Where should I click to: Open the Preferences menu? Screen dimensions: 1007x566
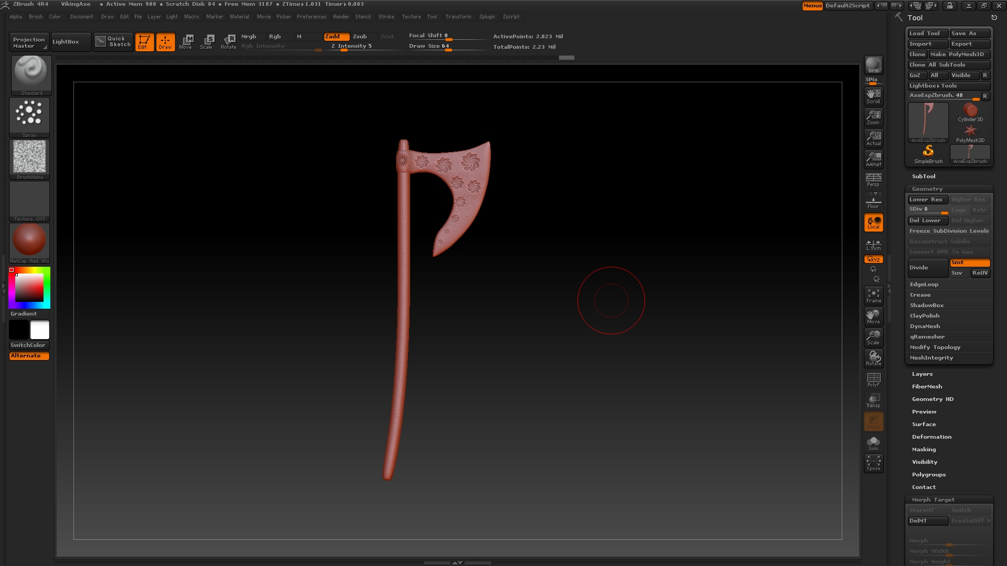click(x=311, y=17)
